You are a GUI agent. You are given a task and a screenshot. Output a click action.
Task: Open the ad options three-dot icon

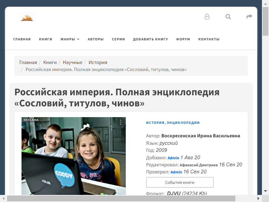pos(121,122)
